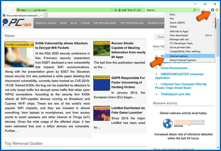Open the Favorites star icon
Screen dimensions: 221x151
point(208,10)
